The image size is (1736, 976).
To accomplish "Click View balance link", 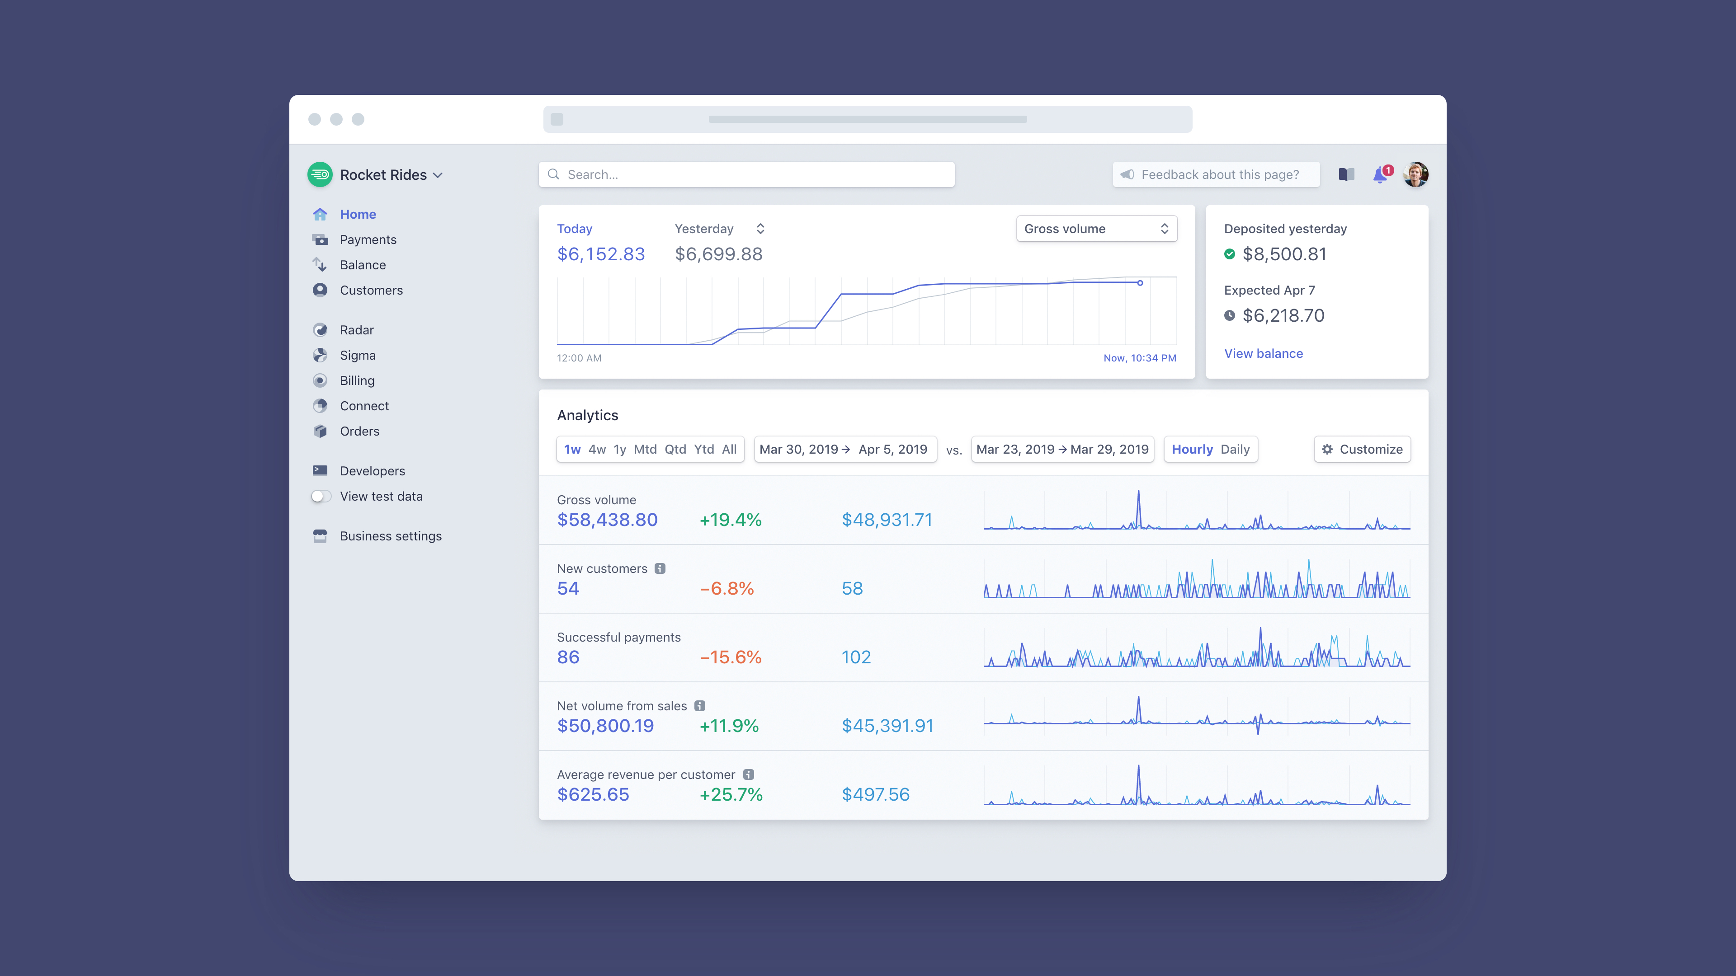I will [1263, 353].
